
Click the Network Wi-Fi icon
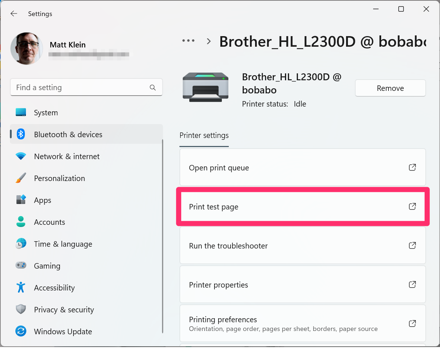pyautogui.click(x=21, y=156)
